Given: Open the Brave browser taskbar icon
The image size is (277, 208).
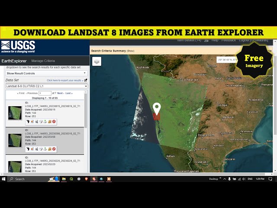Looking at the screenshot, I should click(87, 179).
